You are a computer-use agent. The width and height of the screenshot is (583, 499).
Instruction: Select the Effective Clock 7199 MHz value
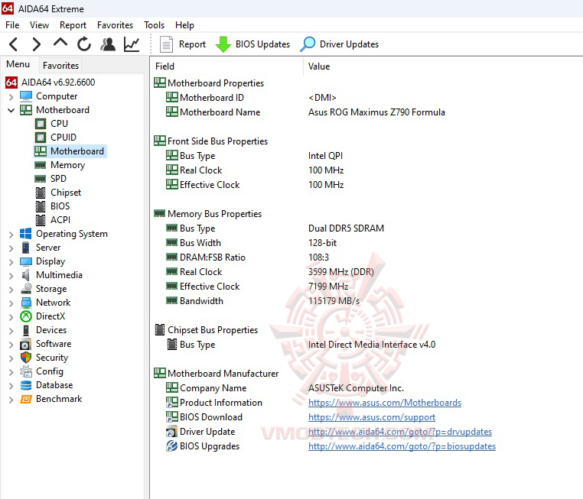[328, 287]
